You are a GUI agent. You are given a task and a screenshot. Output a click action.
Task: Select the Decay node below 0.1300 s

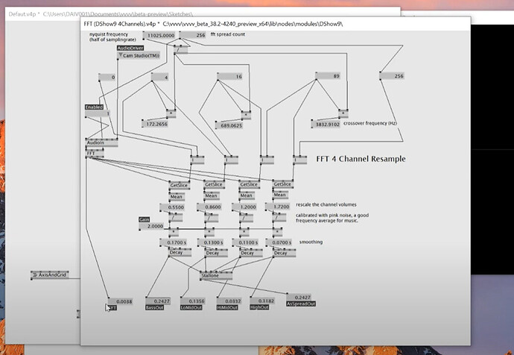point(216,253)
